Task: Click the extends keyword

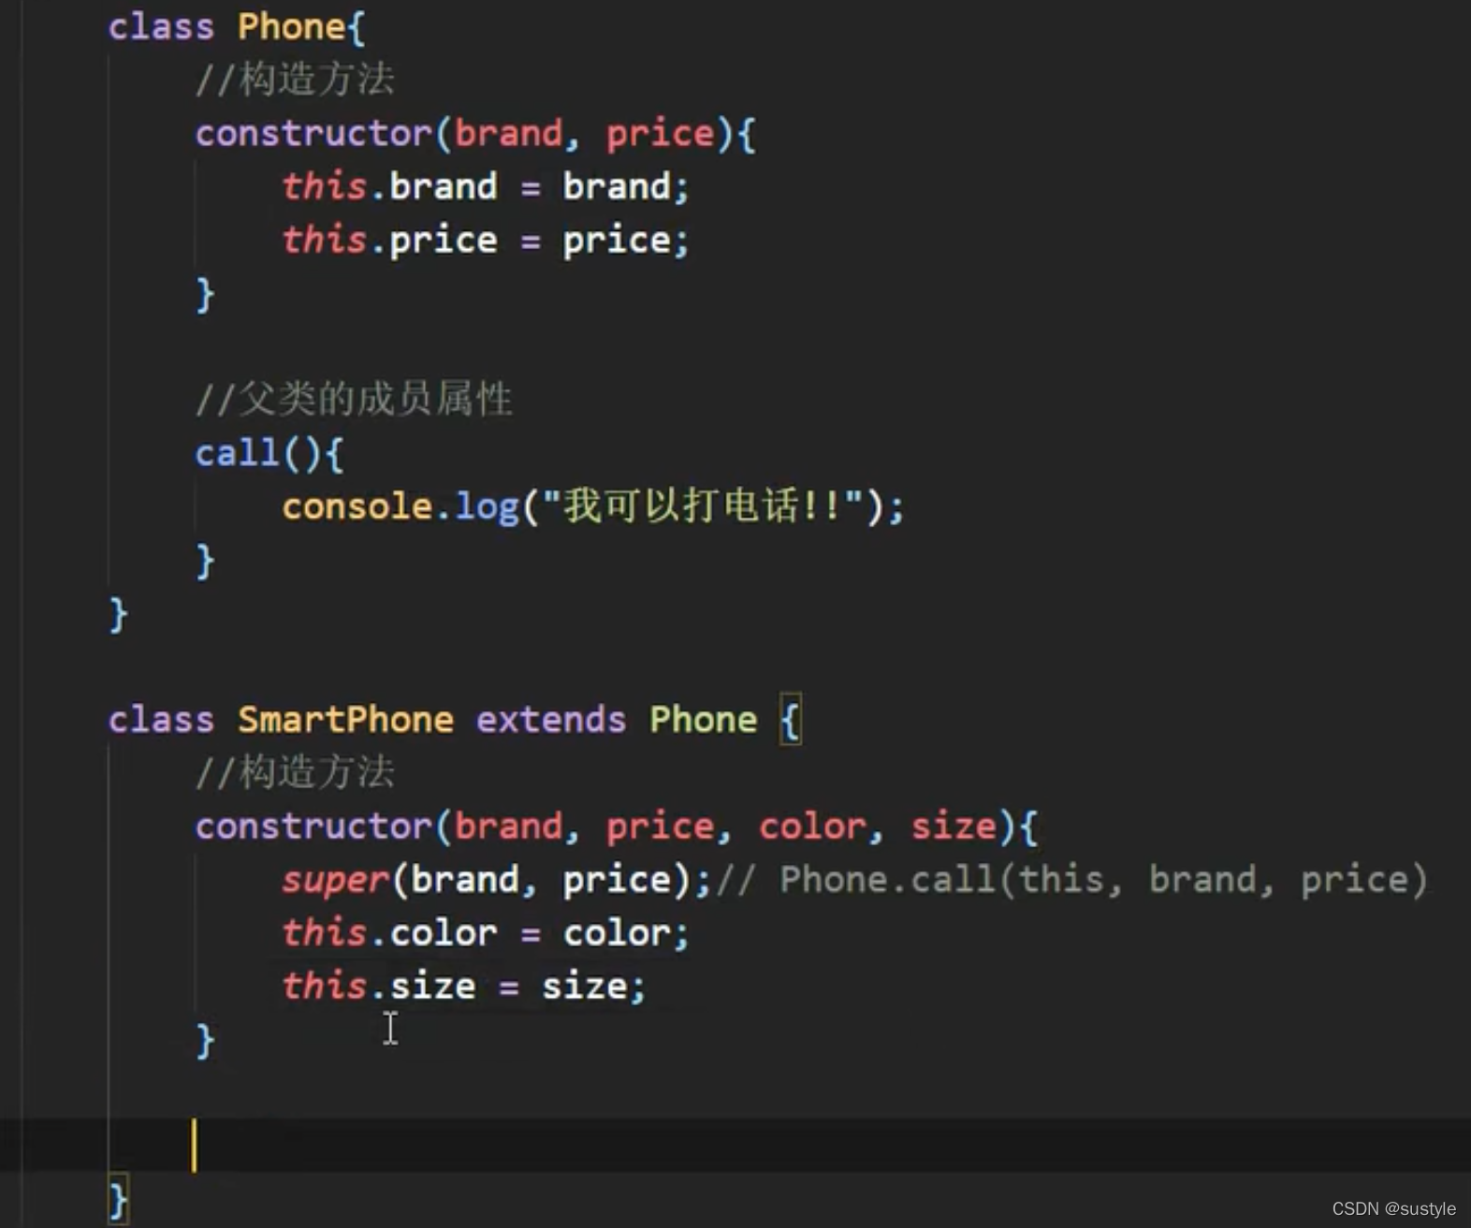Action: click(550, 720)
